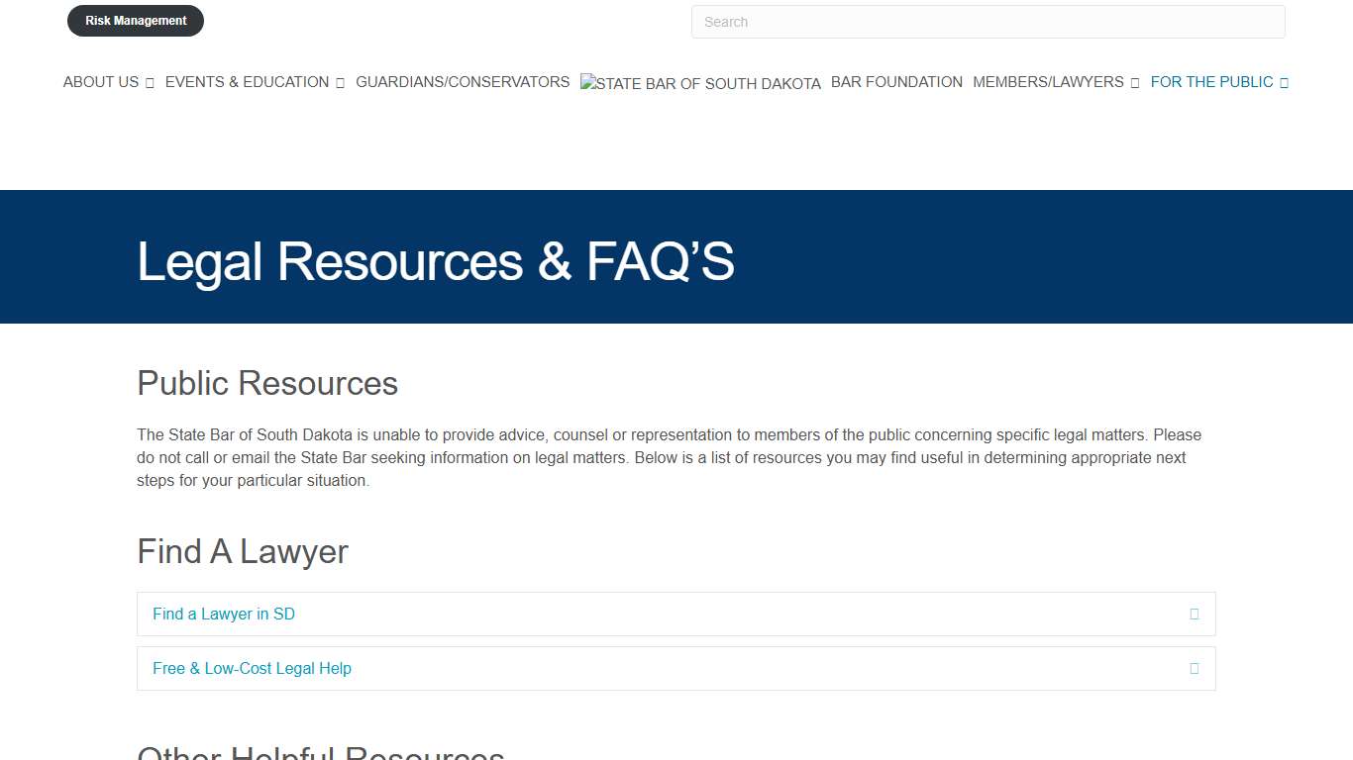Open the BAR FOUNDATION menu item

pos(895,82)
